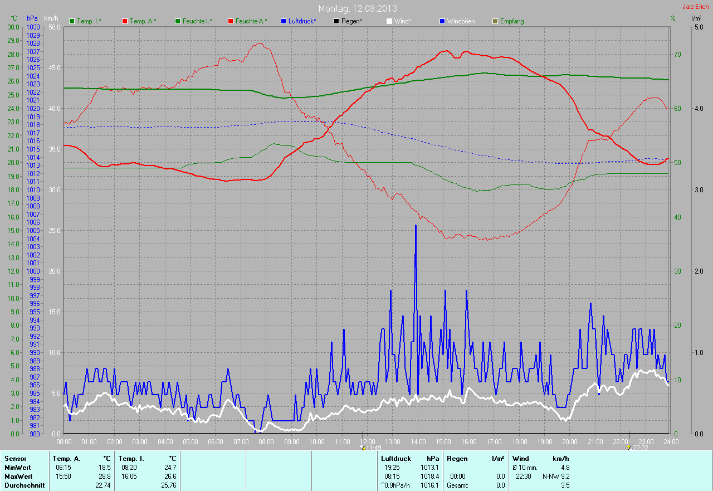Click the olive Empfang legend swatch

point(495,21)
